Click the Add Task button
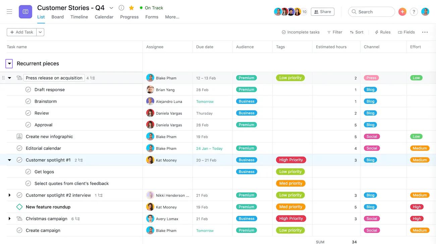This screenshot has height=244, width=436. coord(22,32)
